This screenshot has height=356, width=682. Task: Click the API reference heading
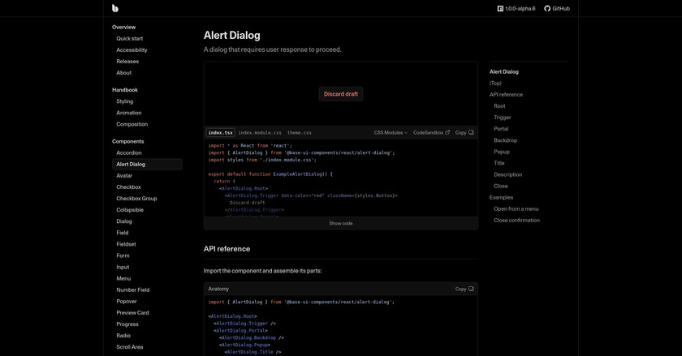227,249
